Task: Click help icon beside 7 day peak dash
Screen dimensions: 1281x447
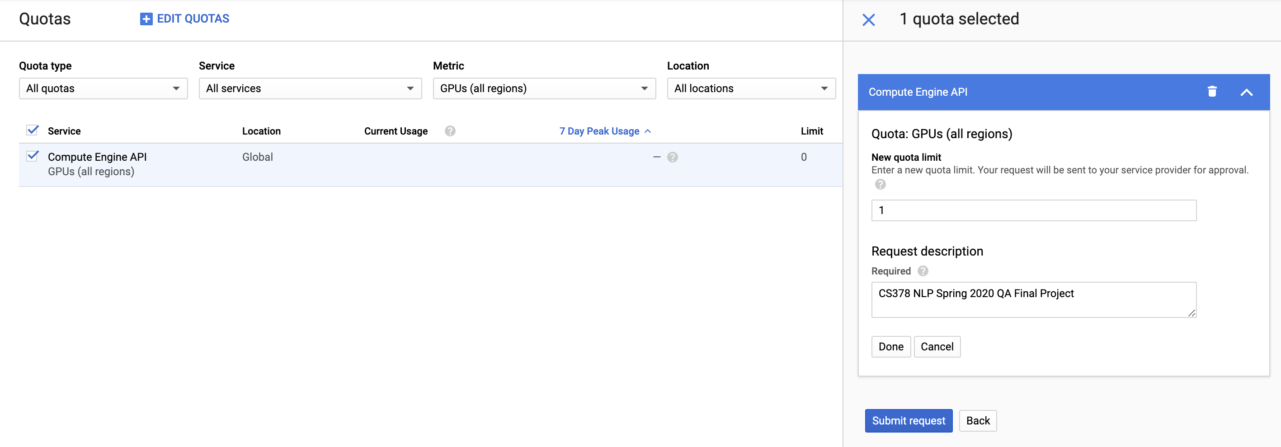Action: point(672,158)
